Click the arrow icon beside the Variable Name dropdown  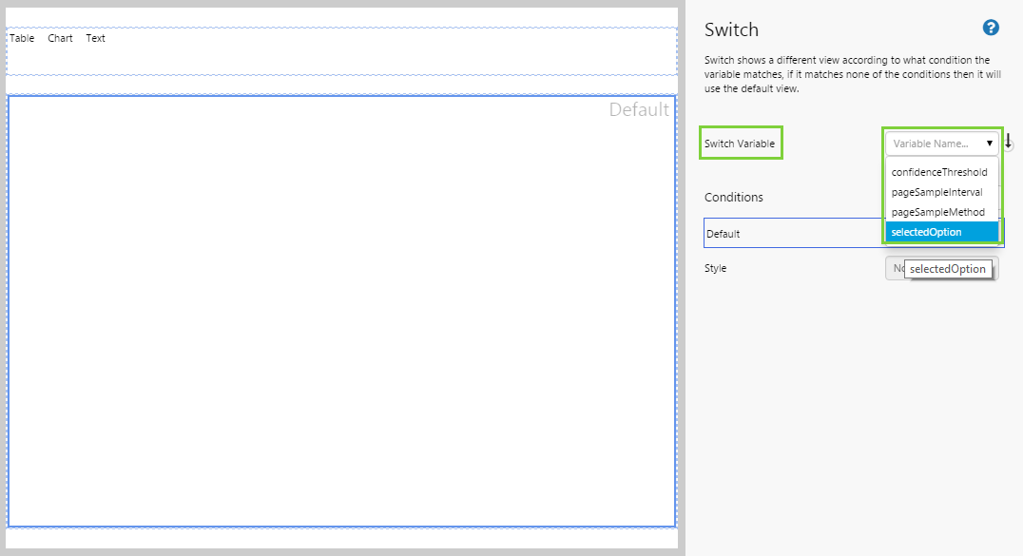point(1008,142)
